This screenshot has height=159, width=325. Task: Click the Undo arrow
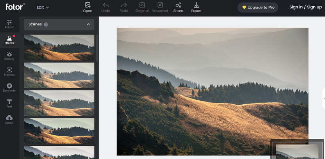pyautogui.click(x=106, y=5)
